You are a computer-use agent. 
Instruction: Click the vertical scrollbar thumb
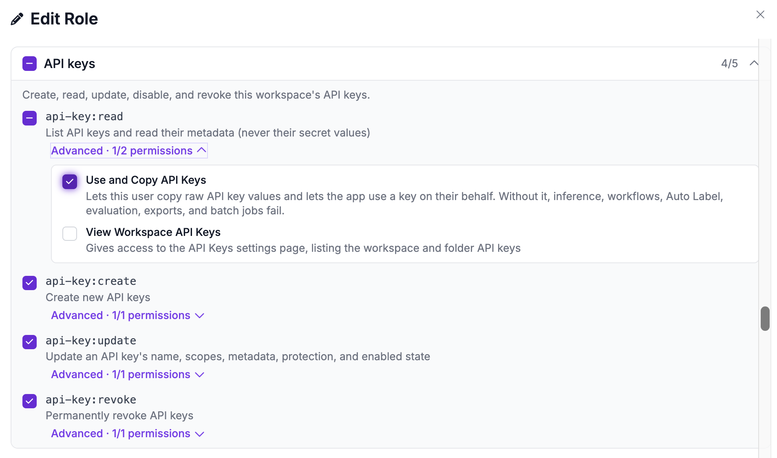coord(765,319)
